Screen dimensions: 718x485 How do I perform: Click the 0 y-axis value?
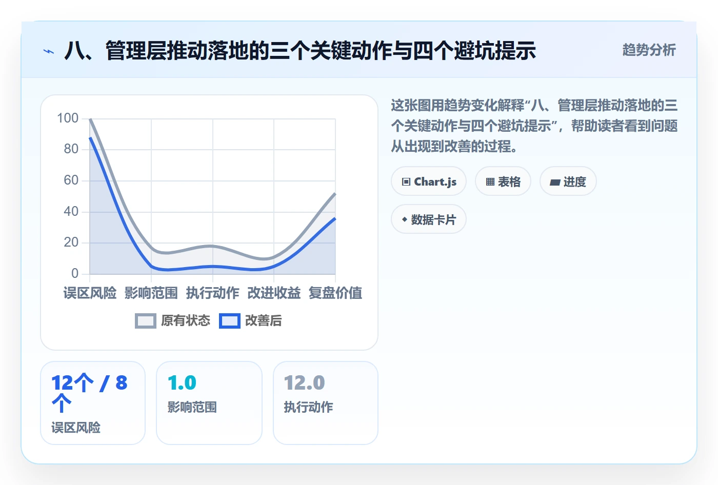(x=75, y=273)
